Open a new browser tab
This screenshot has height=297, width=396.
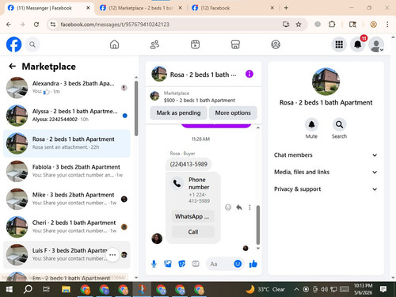[x=286, y=8]
